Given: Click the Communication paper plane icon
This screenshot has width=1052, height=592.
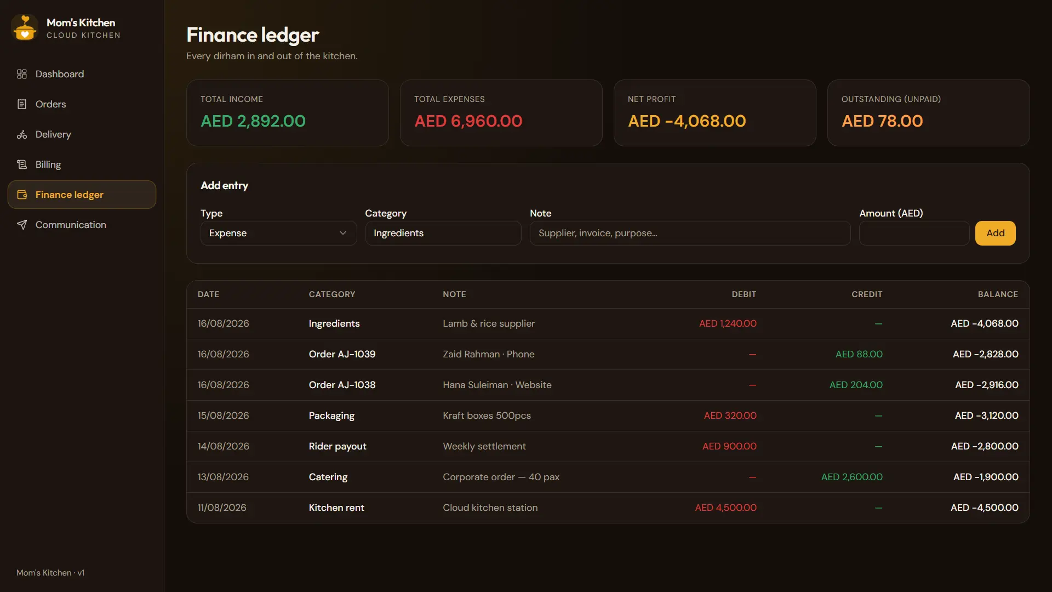Looking at the screenshot, I should click(x=22, y=225).
